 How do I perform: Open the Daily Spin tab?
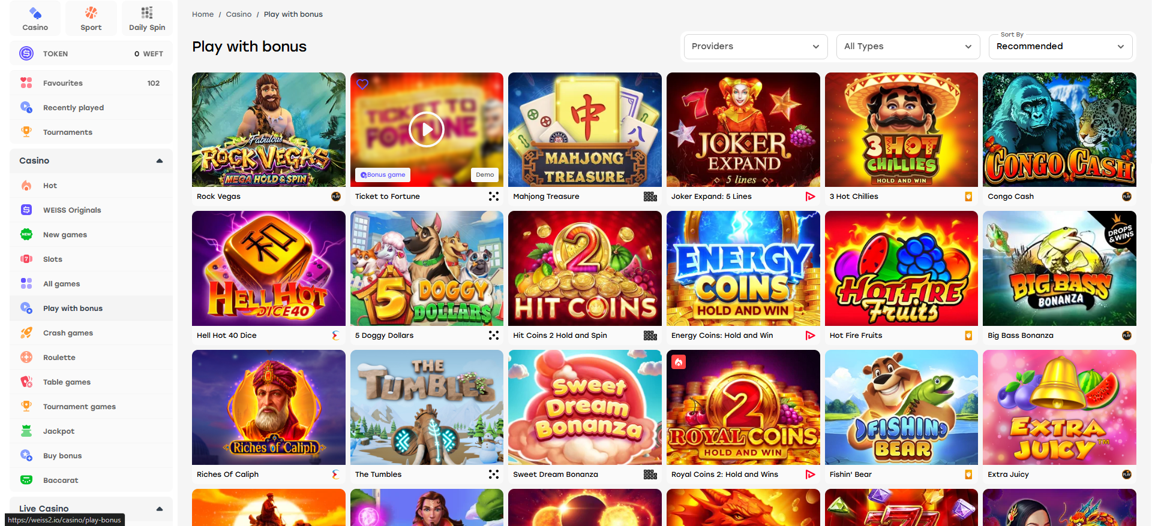(x=147, y=19)
